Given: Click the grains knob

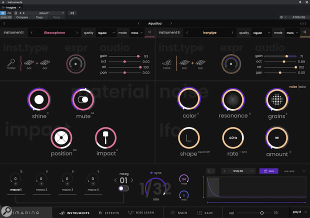Looking at the screenshot, I should [x=277, y=99].
